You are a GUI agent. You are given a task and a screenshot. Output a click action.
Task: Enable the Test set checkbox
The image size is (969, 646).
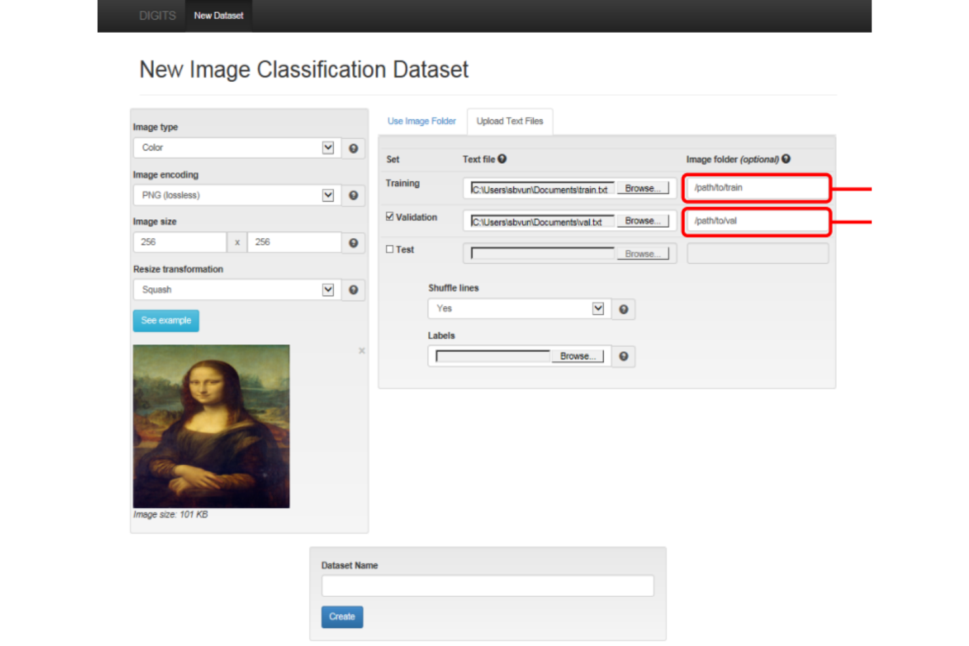pyautogui.click(x=389, y=249)
